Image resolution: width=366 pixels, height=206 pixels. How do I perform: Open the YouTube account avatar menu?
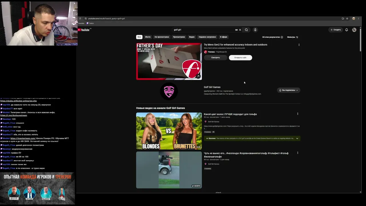pyautogui.click(x=354, y=30)
